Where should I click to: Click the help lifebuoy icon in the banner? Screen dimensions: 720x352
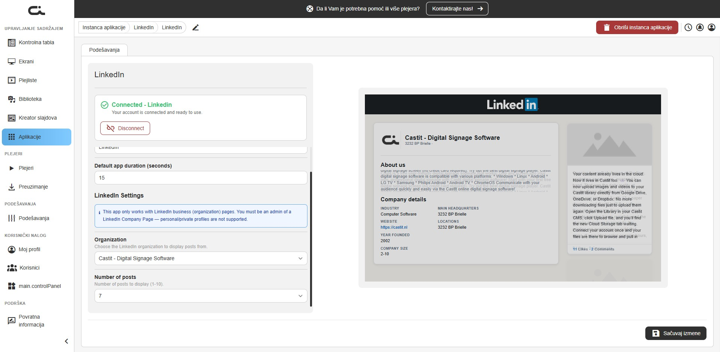[310, 9]
